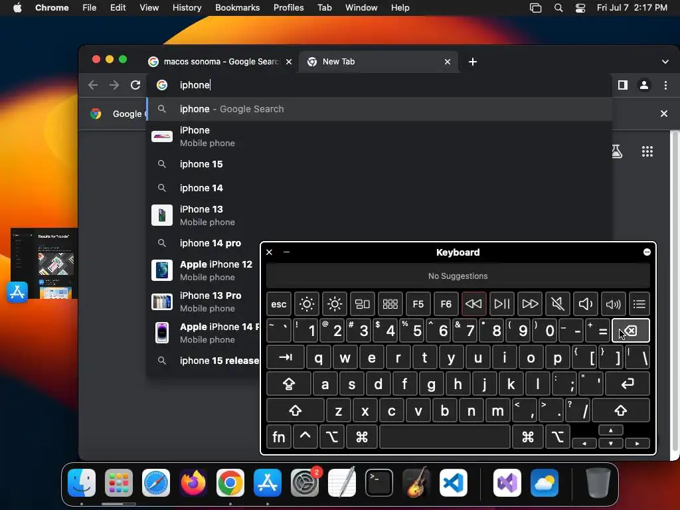Open Spotlight search in menu bar

pos(558,8)
